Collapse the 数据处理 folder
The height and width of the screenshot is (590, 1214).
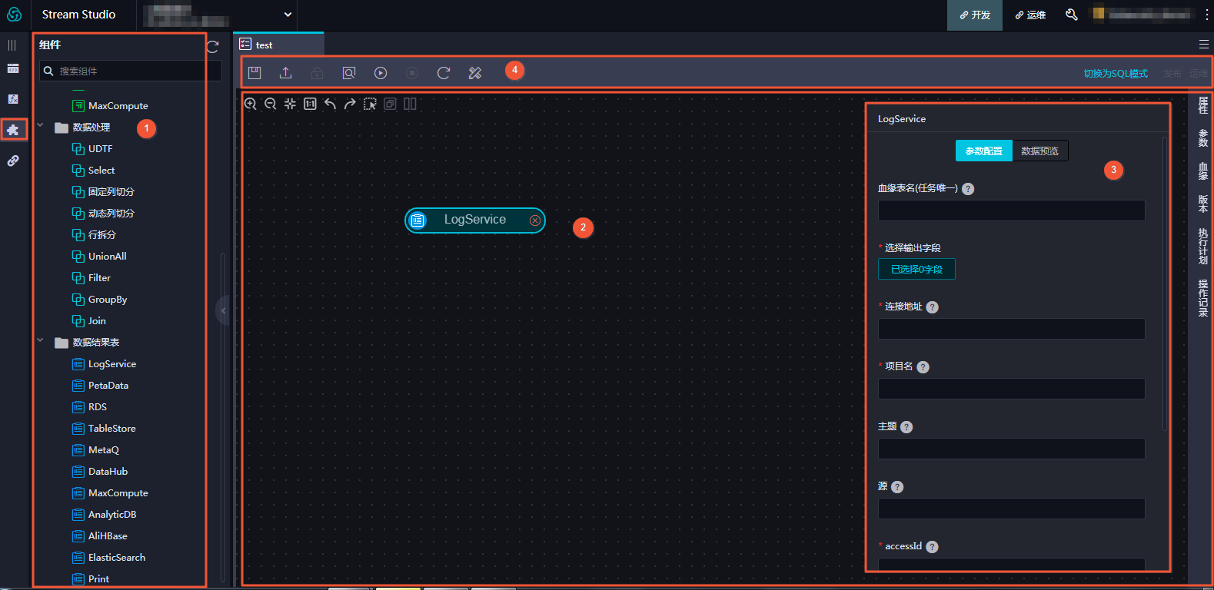40,126
